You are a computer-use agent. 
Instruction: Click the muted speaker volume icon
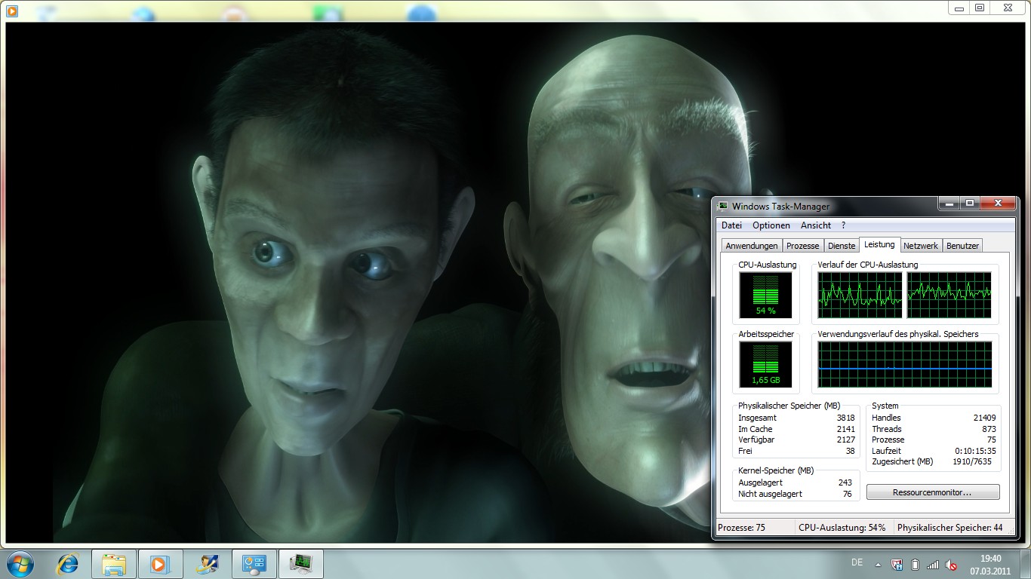(952, 564)
